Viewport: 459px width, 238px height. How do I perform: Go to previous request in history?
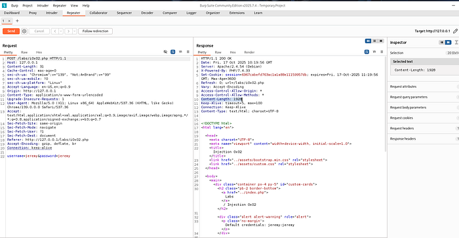click(54, 31)
